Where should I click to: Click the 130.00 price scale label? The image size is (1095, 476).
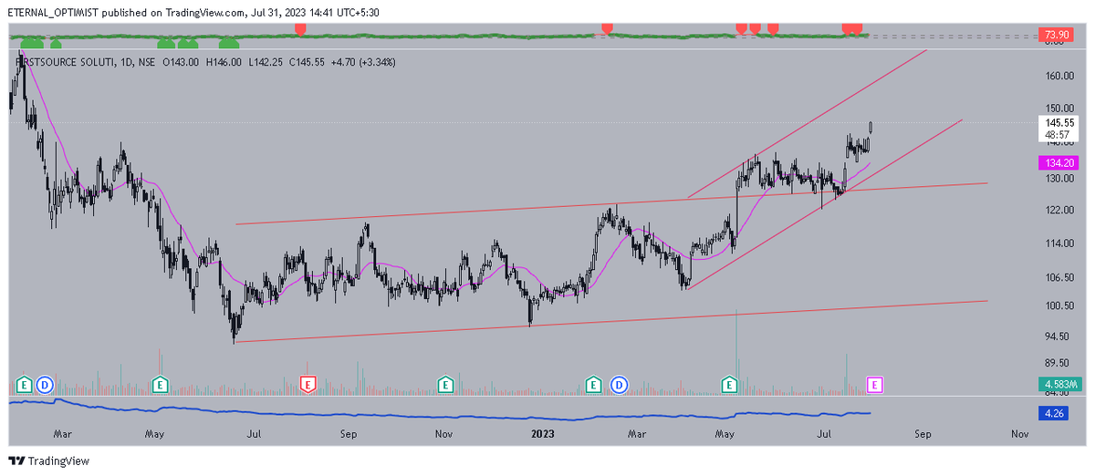(1058, 179)
